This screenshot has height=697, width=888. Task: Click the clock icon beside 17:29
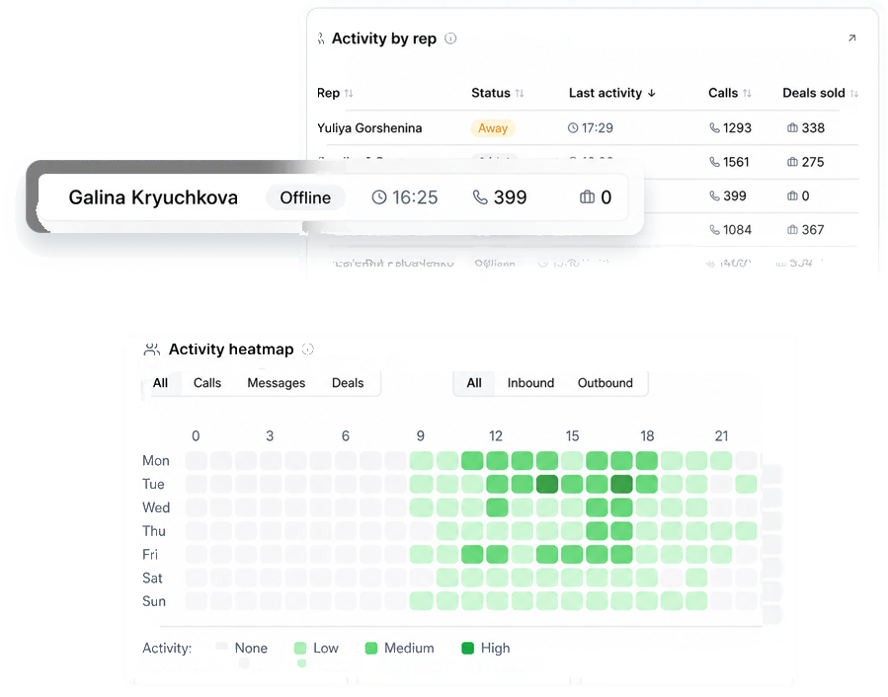[x=573, y=128]
